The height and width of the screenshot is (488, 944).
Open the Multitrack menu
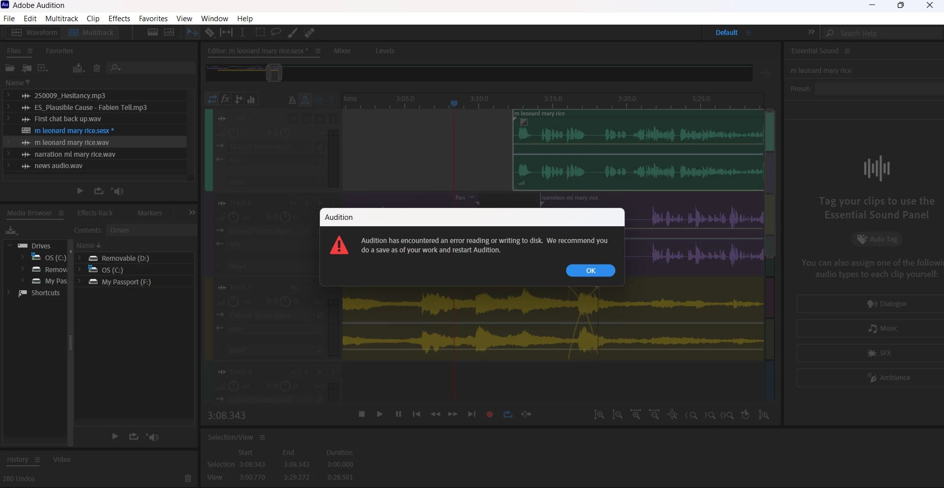pos(62,18)
